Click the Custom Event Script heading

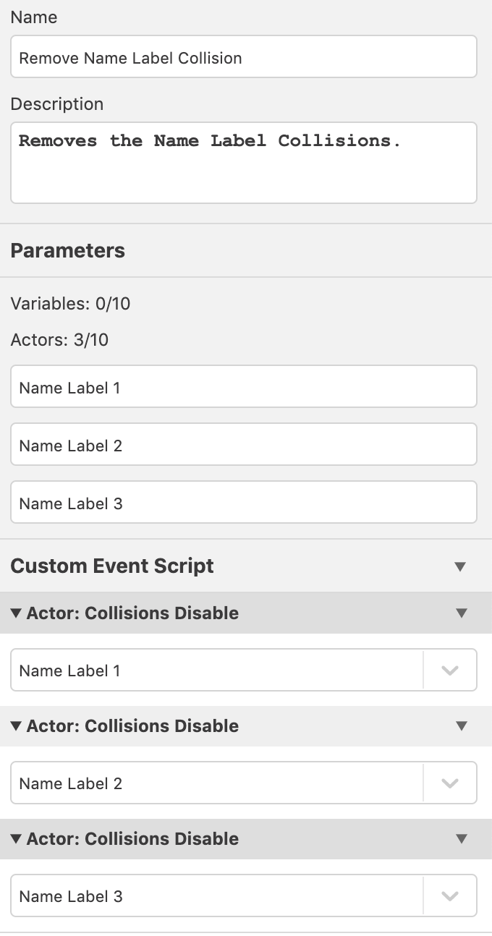pos(112,566)
